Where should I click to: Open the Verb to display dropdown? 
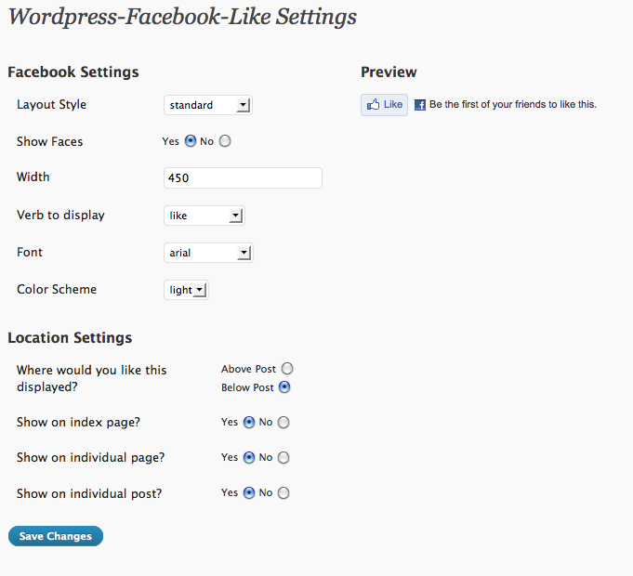coord(204,216)
